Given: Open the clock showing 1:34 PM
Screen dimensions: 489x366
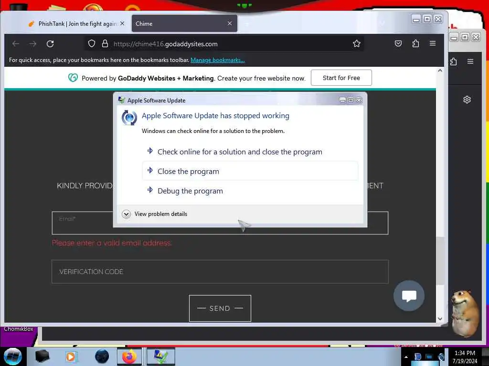Looking at the screenshot, I should click(465, 357).
